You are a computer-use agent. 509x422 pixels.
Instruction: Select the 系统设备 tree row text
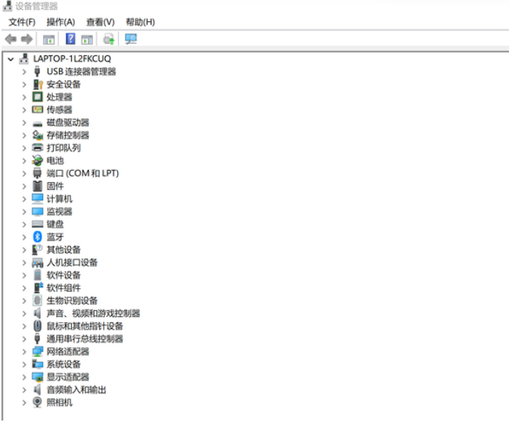click(64, 365)
